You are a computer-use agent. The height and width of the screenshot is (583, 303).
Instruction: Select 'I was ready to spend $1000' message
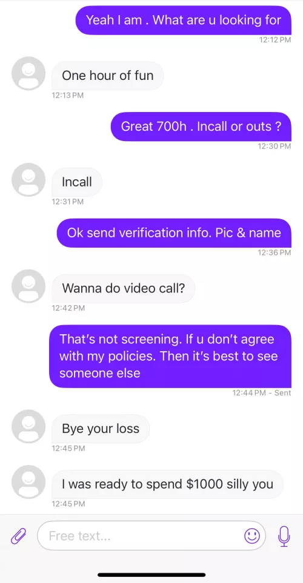click(167, 484)
